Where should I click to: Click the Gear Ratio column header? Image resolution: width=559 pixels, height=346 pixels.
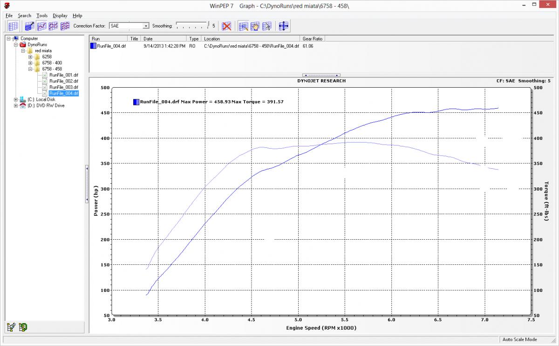pos(312,39)
